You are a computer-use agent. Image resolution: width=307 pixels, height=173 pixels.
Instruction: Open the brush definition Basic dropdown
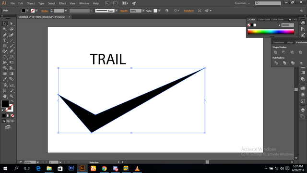coord(117,11)
